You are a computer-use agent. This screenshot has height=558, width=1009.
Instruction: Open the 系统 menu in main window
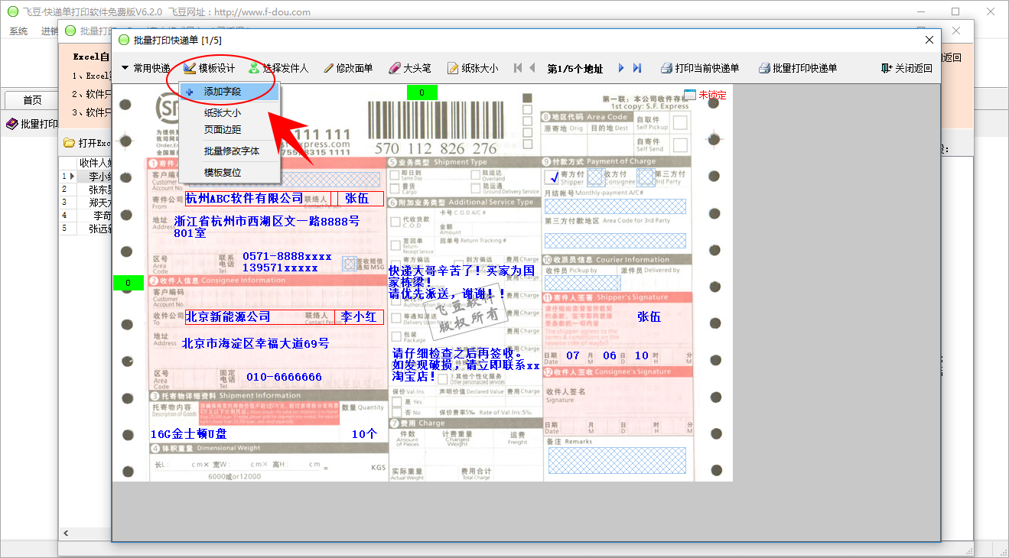point(18,31)
